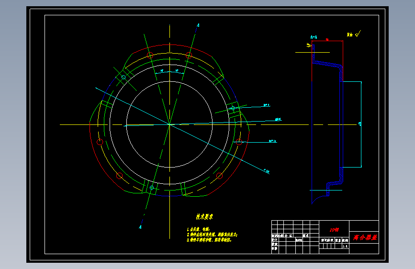Click the surface roughness symbol beside 其余
Image resolution: width=415 pixels, height=269 pixels.
358,34
